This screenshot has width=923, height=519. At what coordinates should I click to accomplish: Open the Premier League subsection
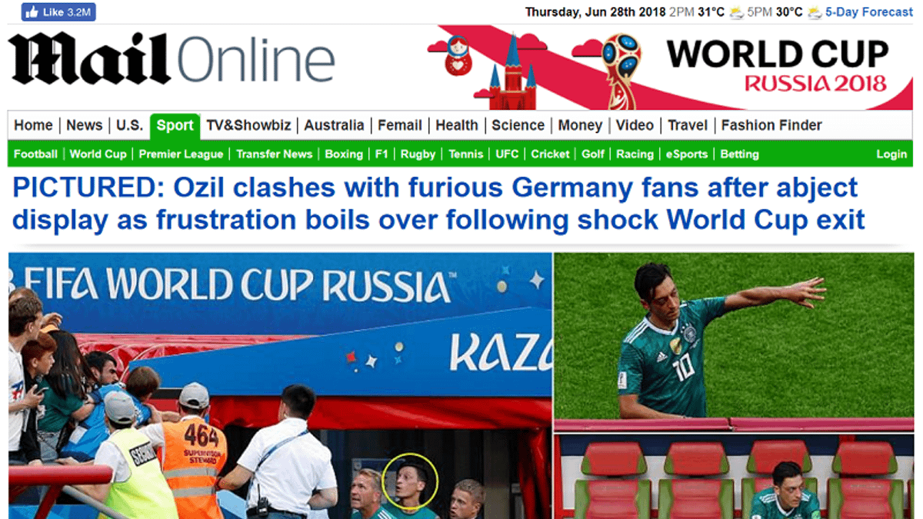[181, 154]
